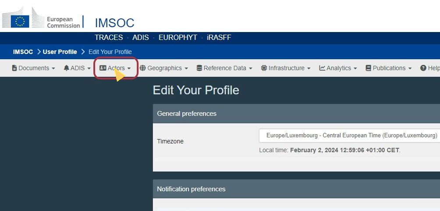Expand the Infrastructure menu caret
The image size is (440, 211).
click(309, 68)
